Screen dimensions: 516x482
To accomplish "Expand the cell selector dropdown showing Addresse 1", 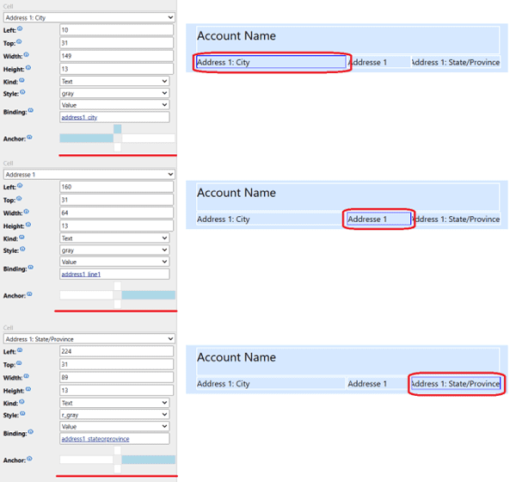I will tap(89, 175).
